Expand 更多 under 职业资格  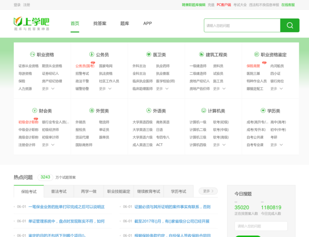tap(48, 89)
